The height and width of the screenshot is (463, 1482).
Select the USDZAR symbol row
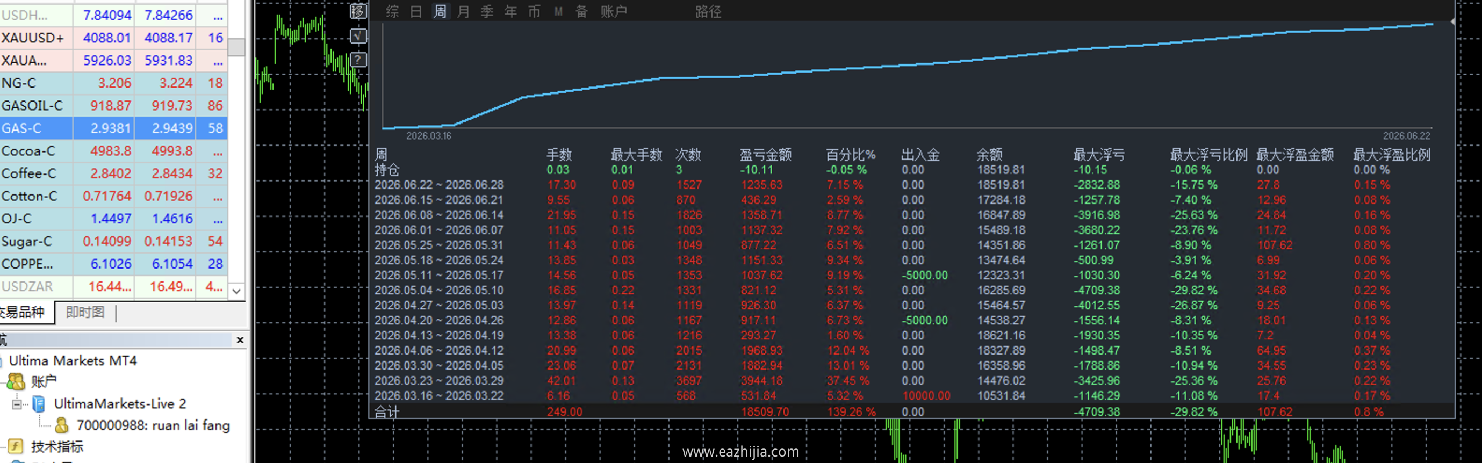click(x=114, y=286)
